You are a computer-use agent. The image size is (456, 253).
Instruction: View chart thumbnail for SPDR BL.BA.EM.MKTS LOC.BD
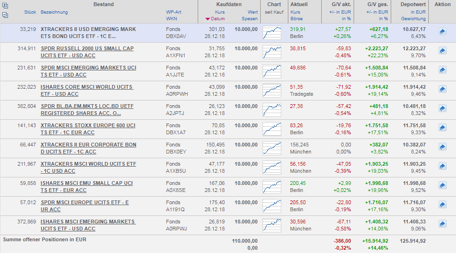click(x=272, y=110)
